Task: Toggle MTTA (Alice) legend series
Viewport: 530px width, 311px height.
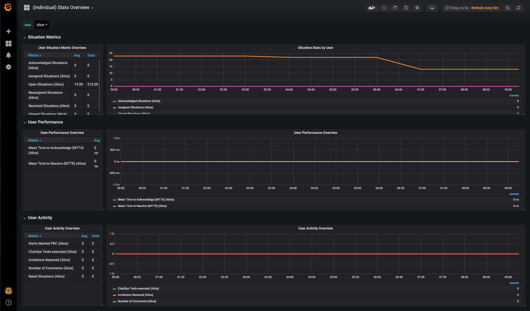Action: pos(146,199)
